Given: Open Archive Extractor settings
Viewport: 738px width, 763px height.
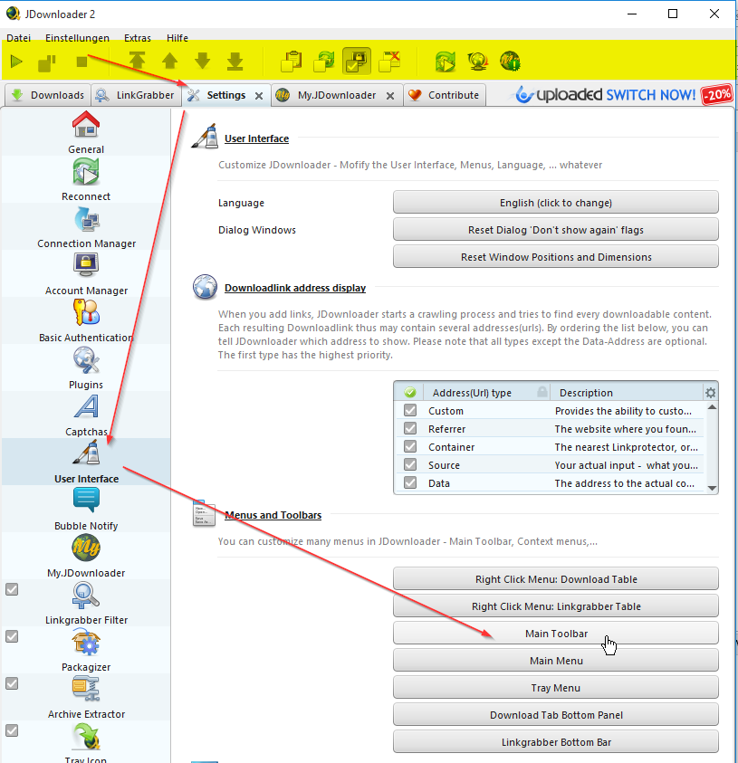Looking at the screenshot, I should (86, 698).
